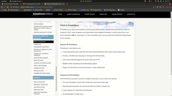This screenshot has width=172, height=96.
Task: Open What is Grafana link
Action: (38, 61)
